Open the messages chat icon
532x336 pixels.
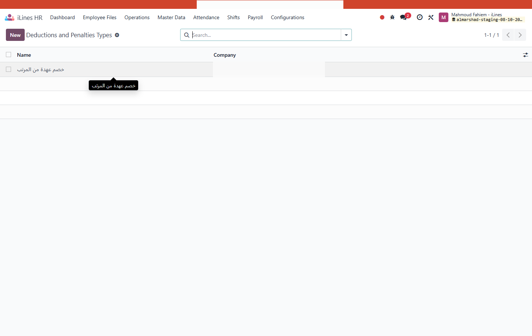[x=403, y=17]
